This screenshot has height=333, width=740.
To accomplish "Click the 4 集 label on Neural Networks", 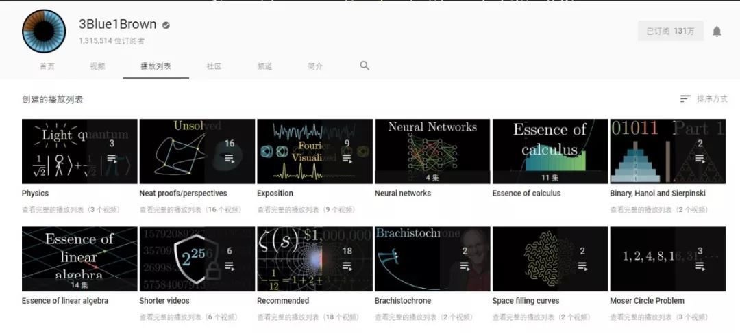I will pyautogui.click(x=432, y=178).
